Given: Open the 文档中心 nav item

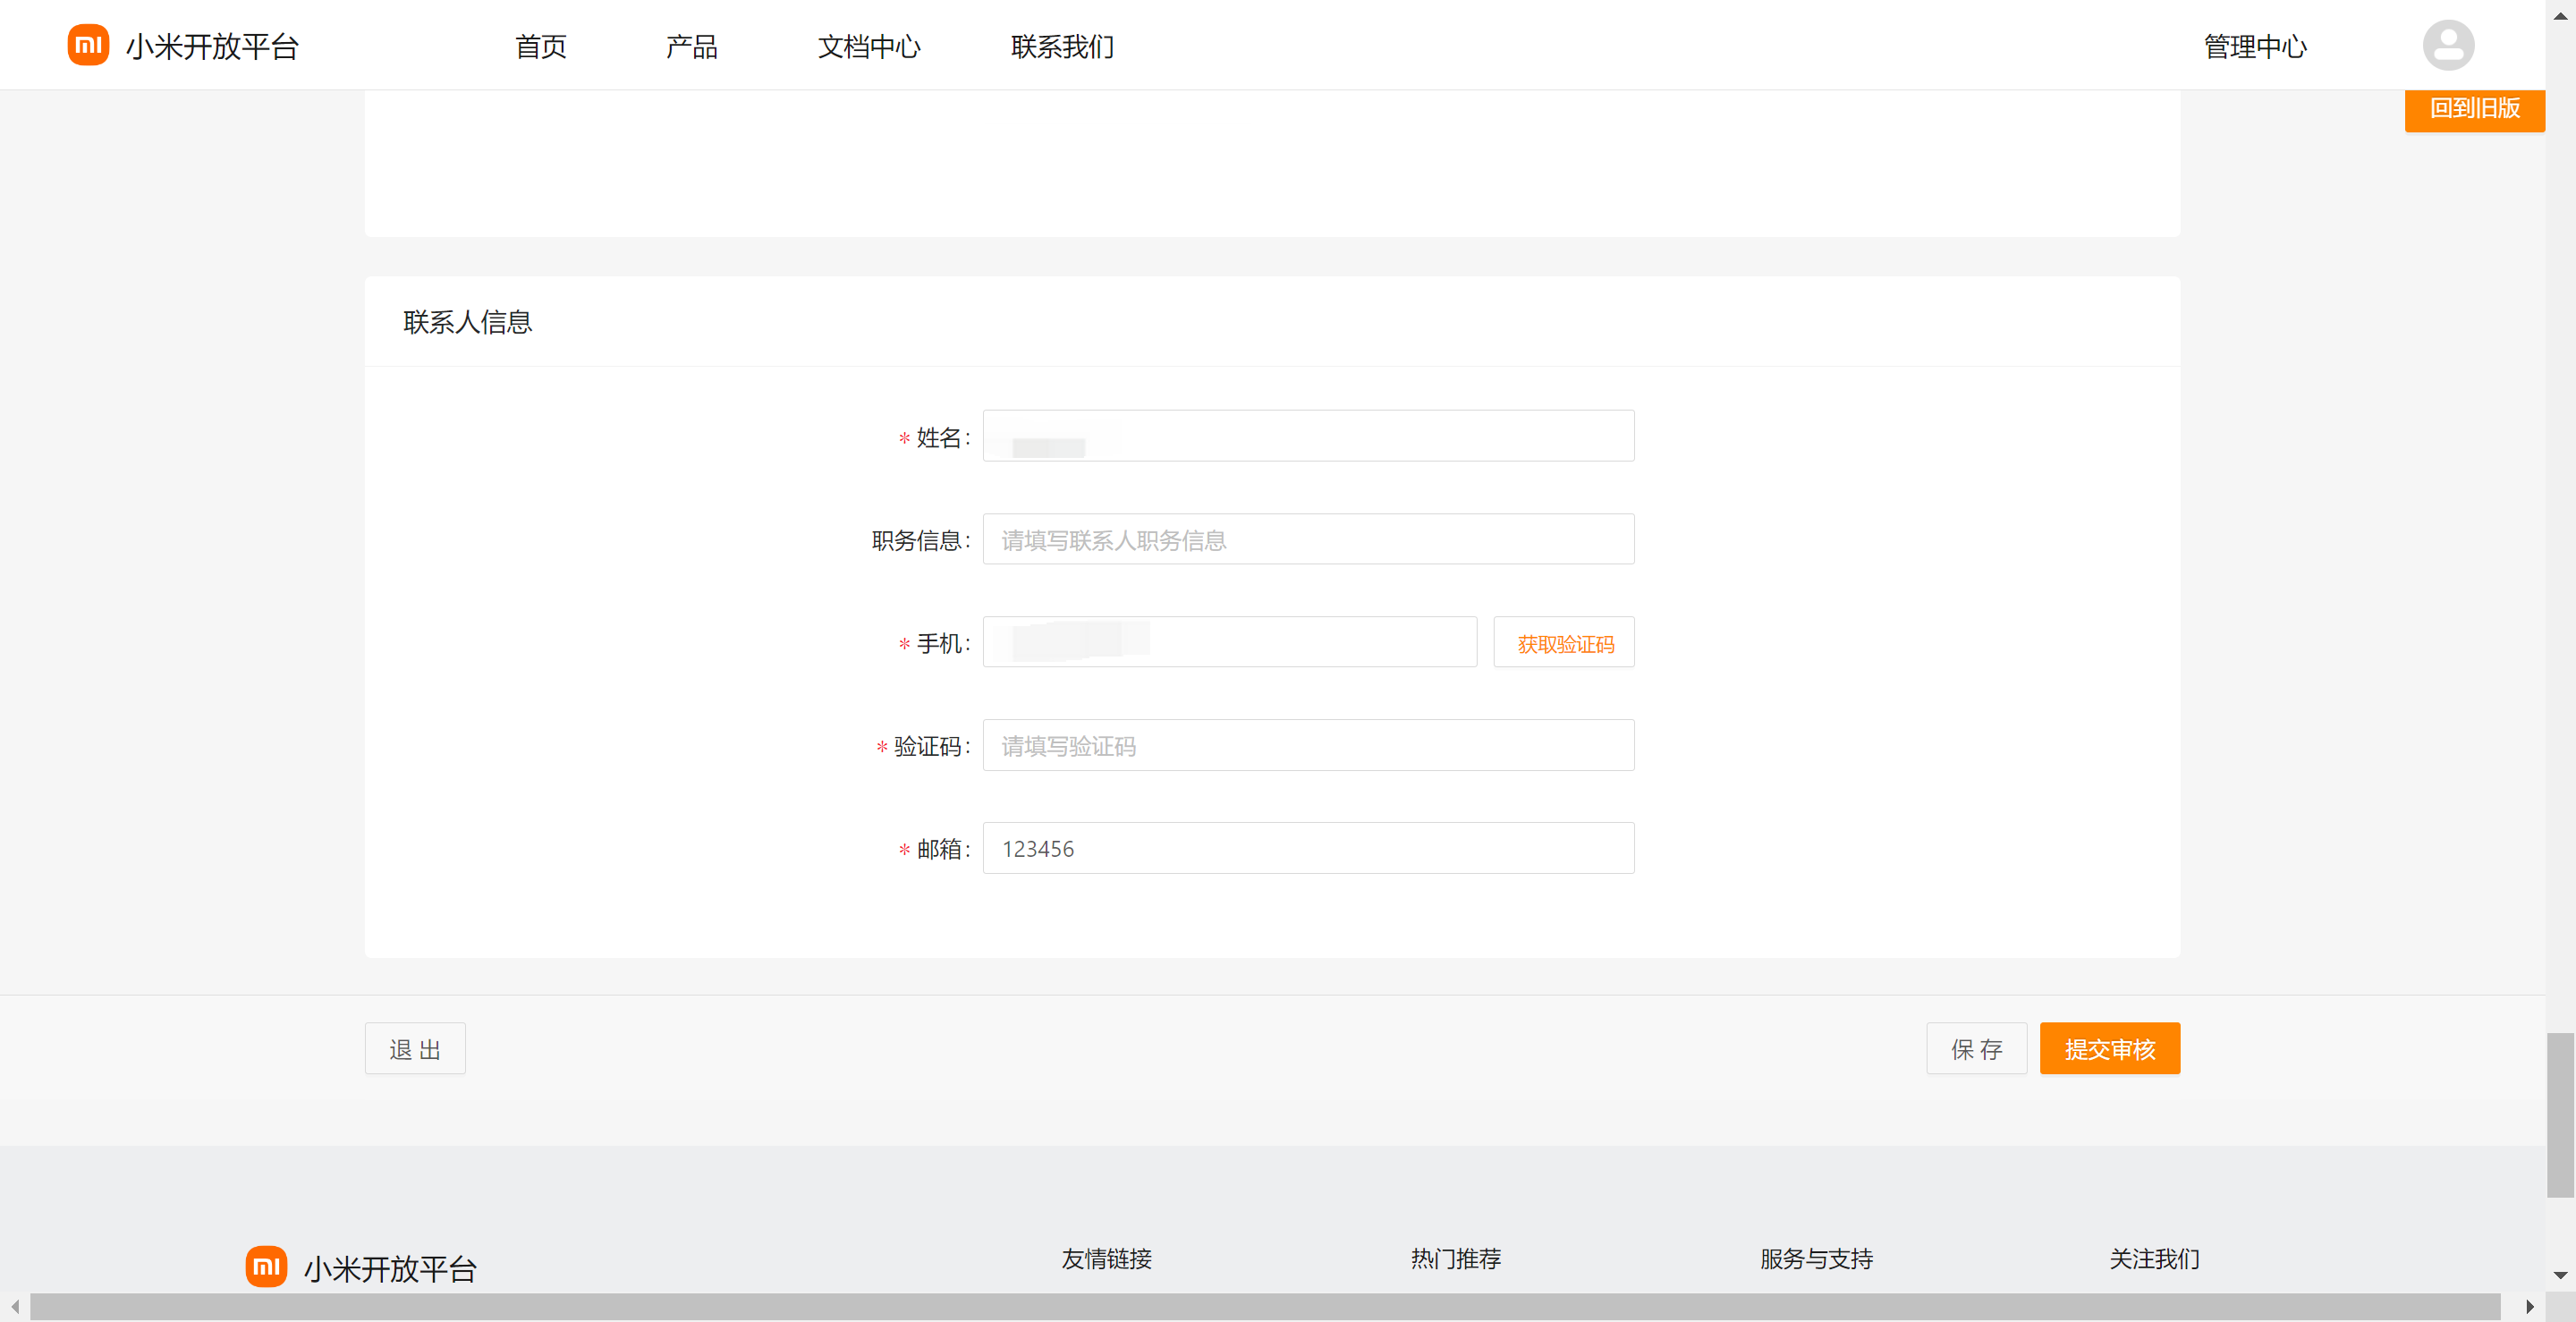Looking at the screenshot, I should pos(869,46).
